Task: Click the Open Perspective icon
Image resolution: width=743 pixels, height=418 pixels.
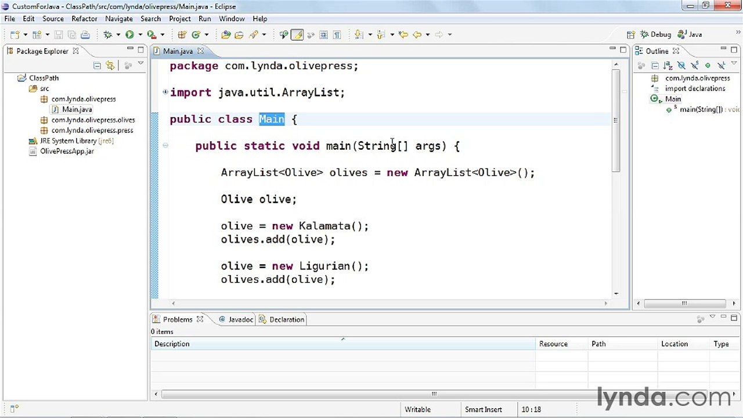Action: click(631, 35)
